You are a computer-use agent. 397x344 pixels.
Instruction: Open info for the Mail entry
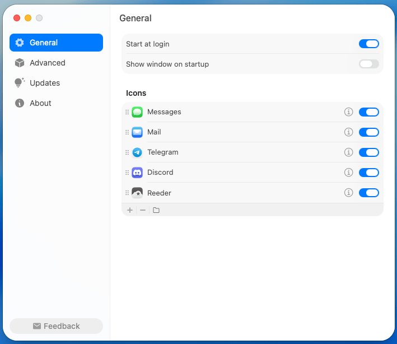point(348,132)
